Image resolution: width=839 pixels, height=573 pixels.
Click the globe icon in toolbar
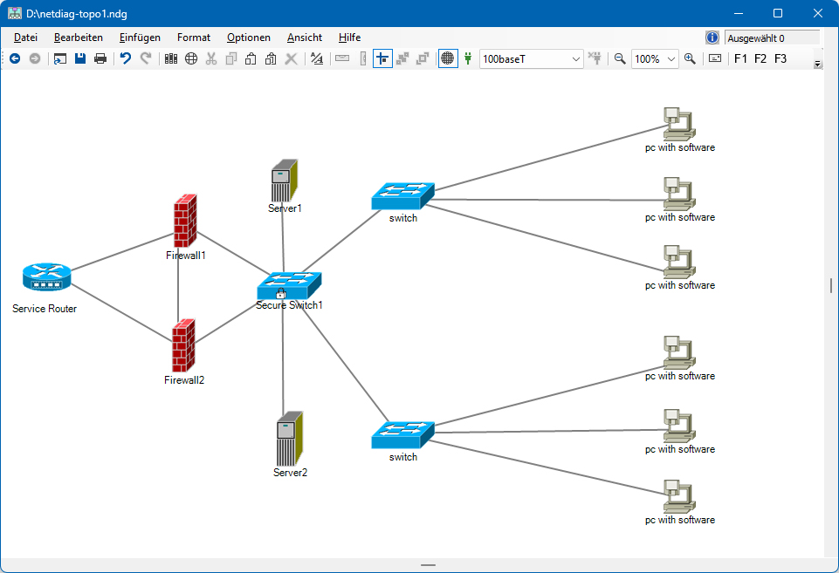(x=191, y=58)
